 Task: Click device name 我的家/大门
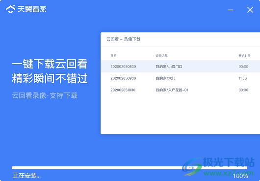coord(165,78)
